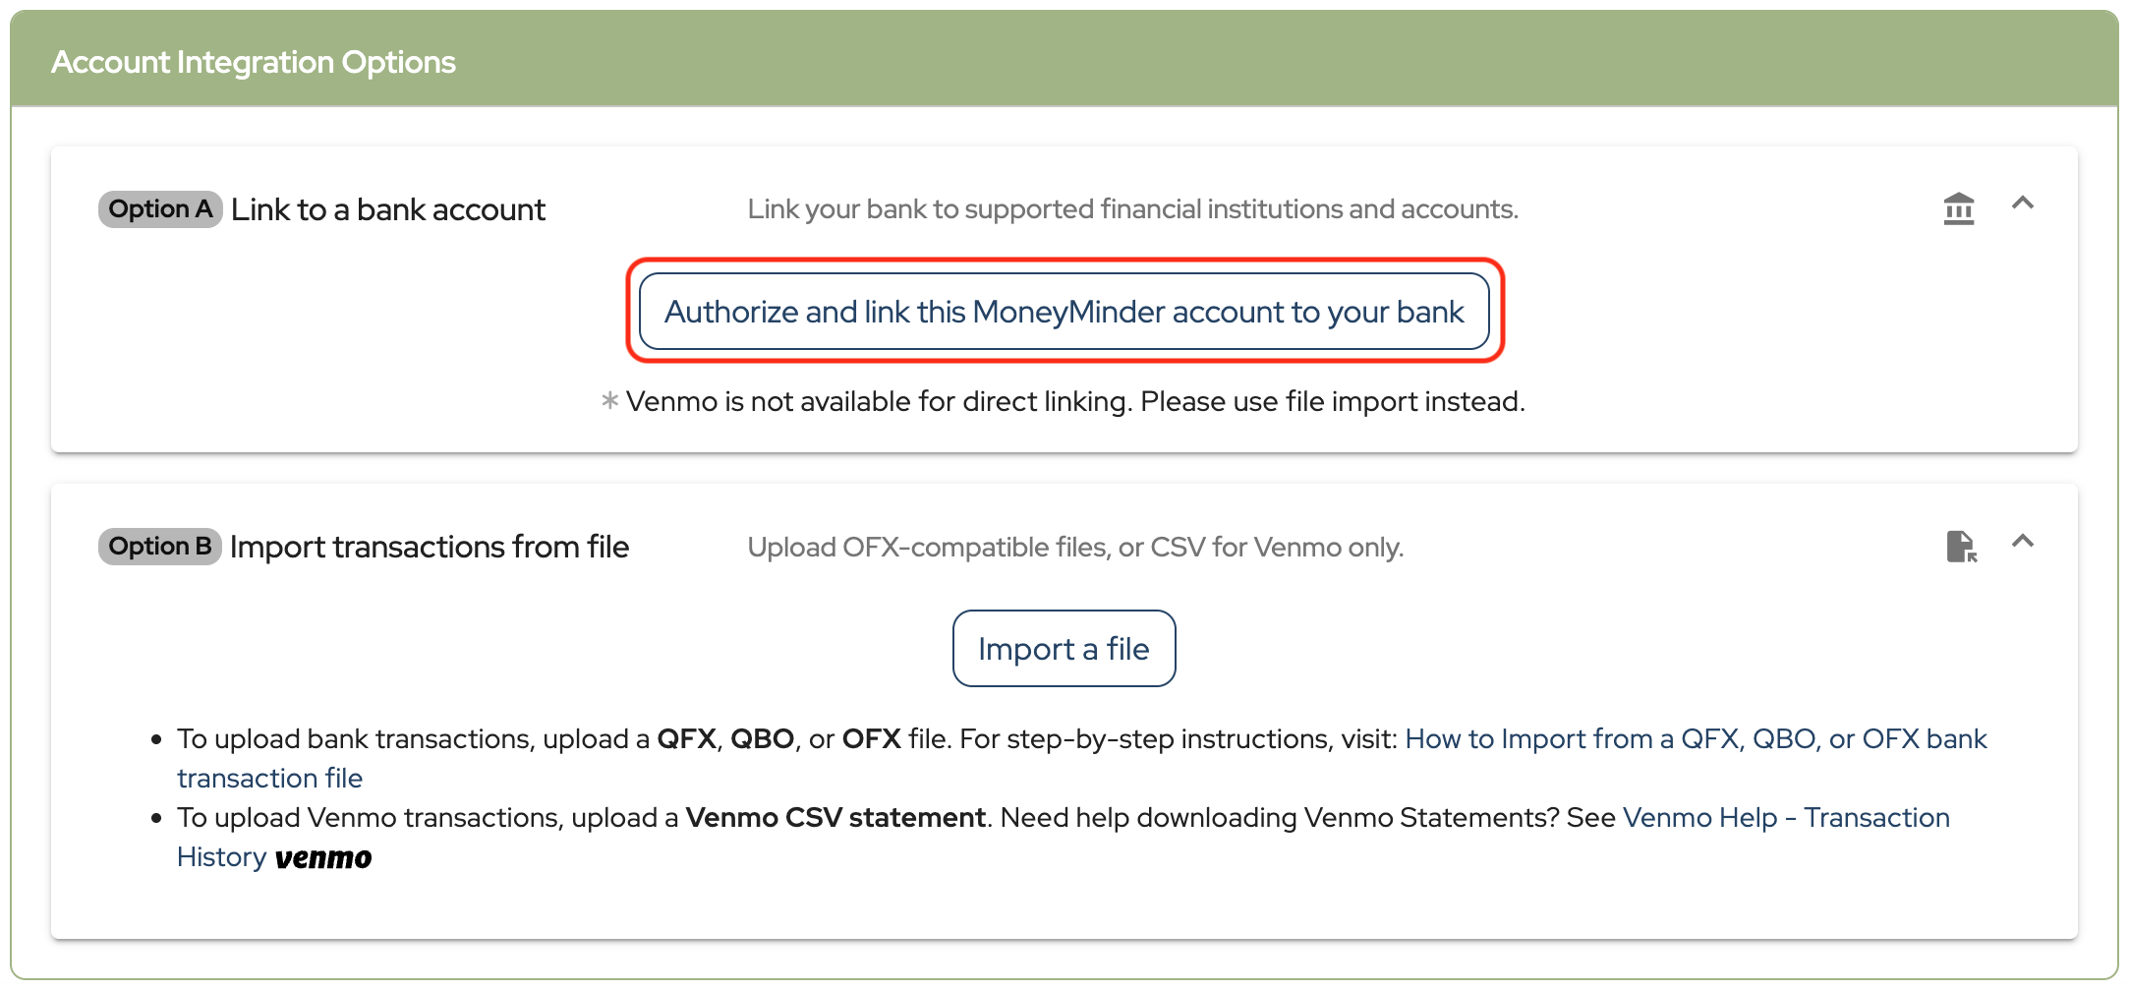Click the Venmo not available for direct linking note
Image resolution: width=2129 pixels, height=991 pixels.
(x=1075, y=401)
